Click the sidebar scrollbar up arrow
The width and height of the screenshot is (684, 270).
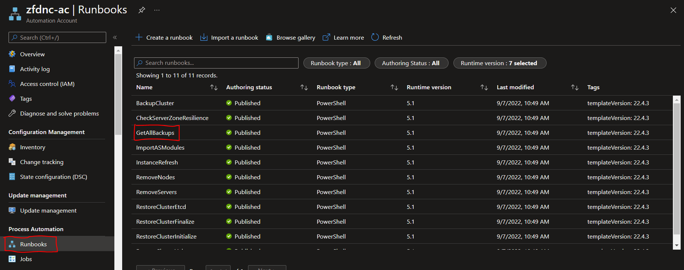[x=118, y=50]
